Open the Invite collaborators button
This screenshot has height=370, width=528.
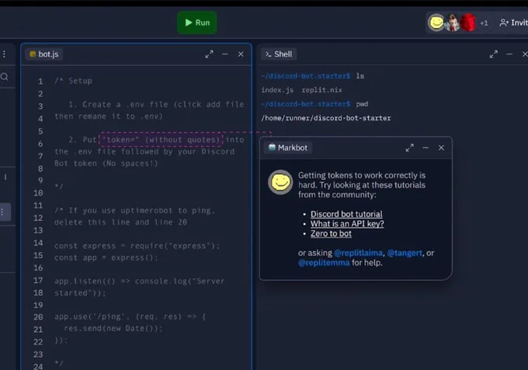513,22
